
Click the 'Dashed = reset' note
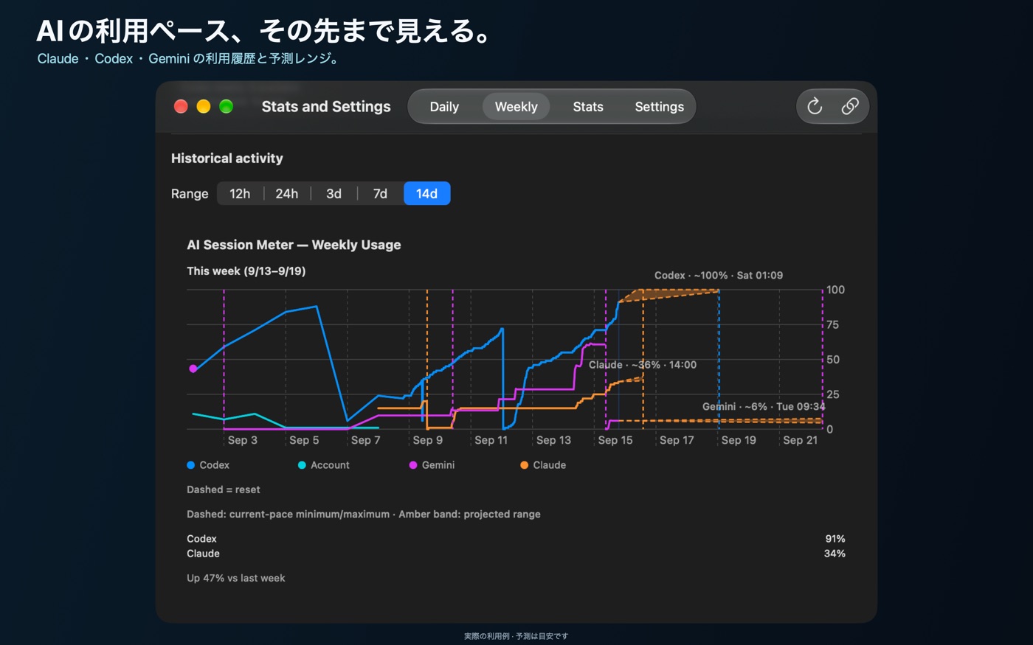224,489
